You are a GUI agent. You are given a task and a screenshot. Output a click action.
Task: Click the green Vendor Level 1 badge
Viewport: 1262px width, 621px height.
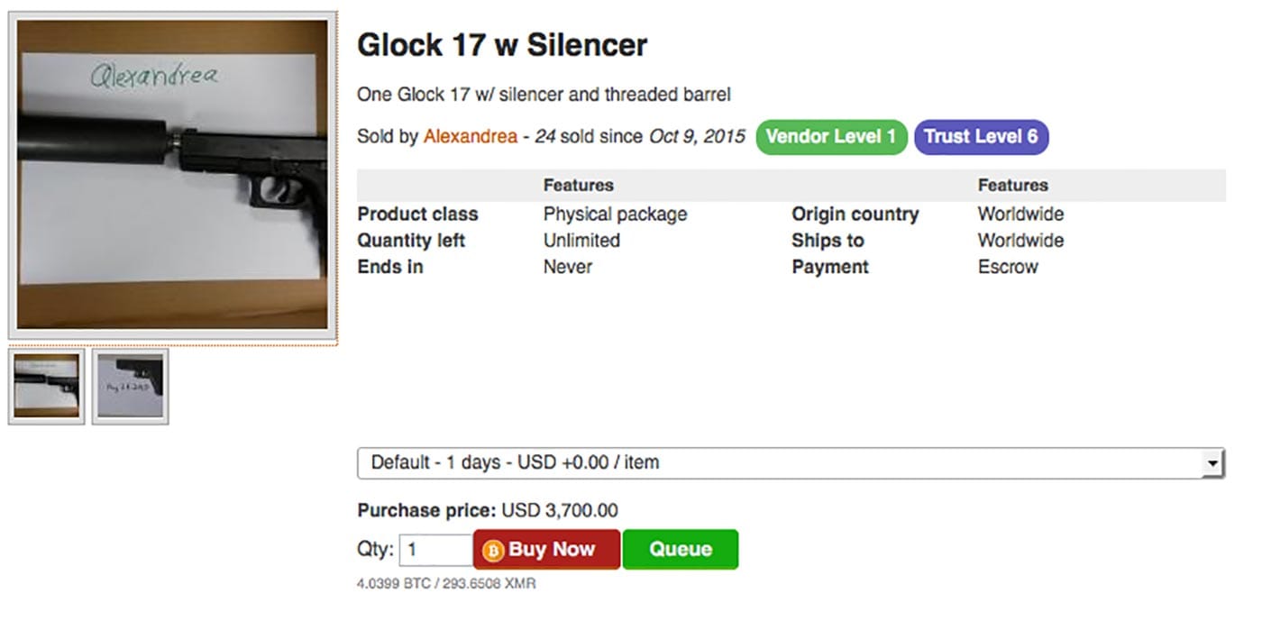(830, 137)
